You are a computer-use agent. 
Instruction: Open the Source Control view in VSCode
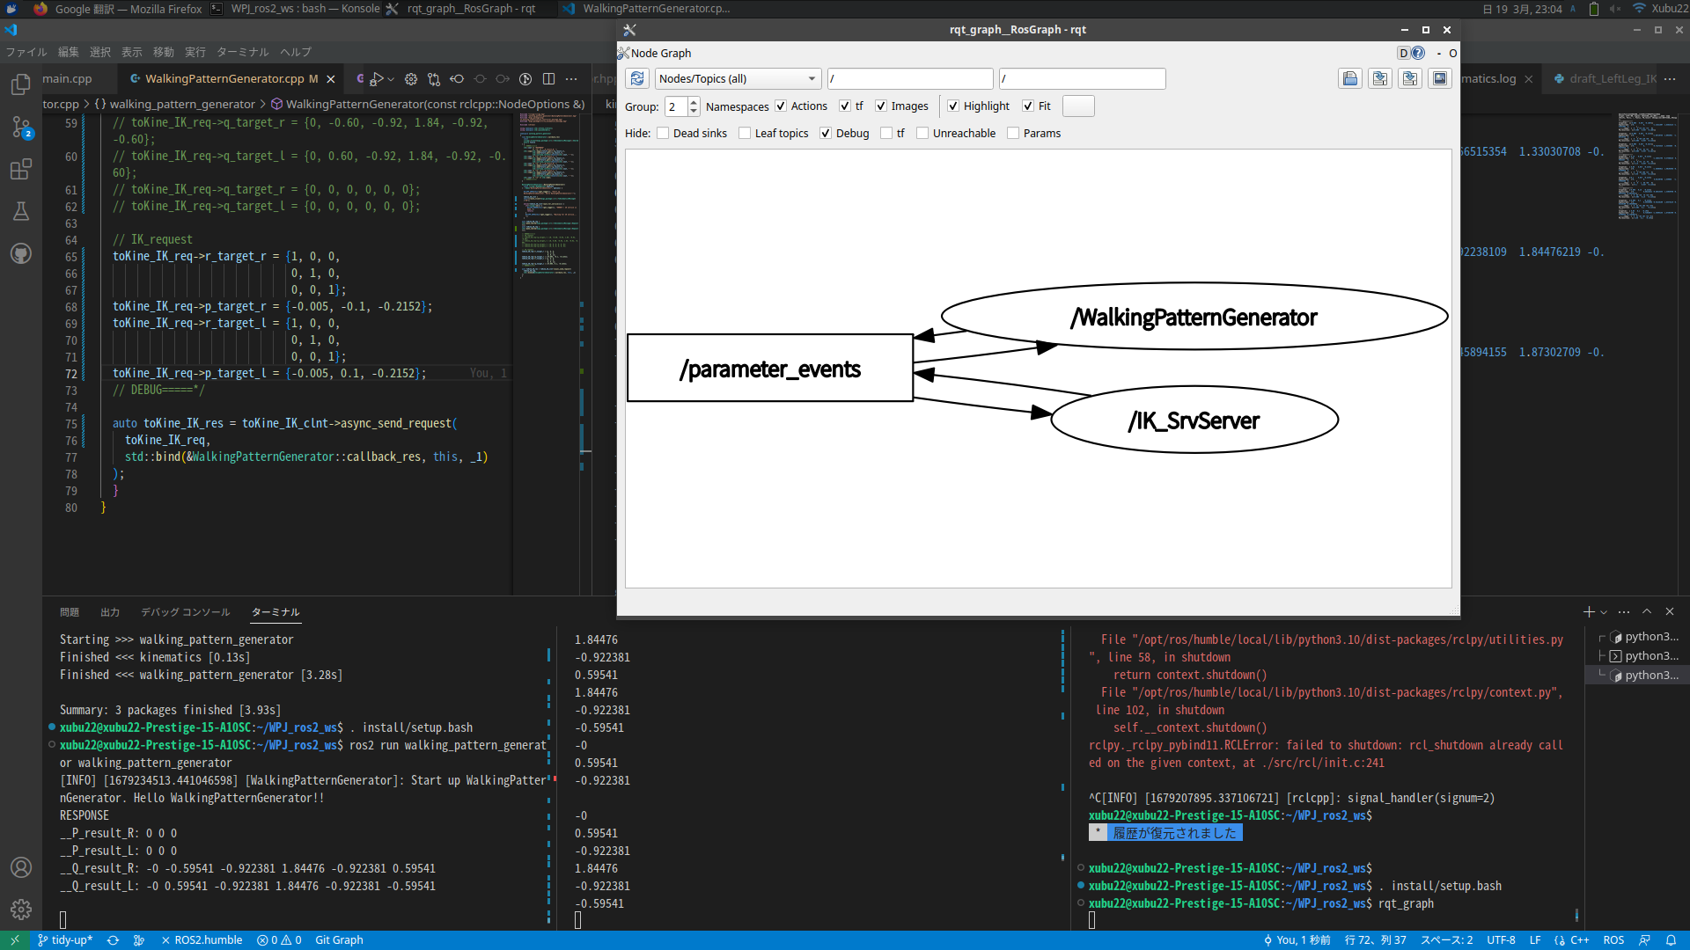[x=20, y=126]
